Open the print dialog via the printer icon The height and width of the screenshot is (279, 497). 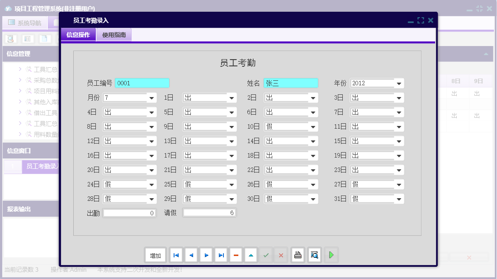[298, 255]
